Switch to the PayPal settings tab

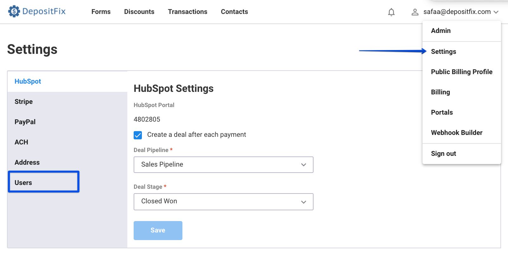(67, 122)
